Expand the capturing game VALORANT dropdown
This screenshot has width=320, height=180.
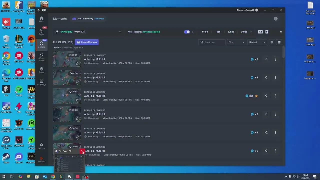point(120,32)
